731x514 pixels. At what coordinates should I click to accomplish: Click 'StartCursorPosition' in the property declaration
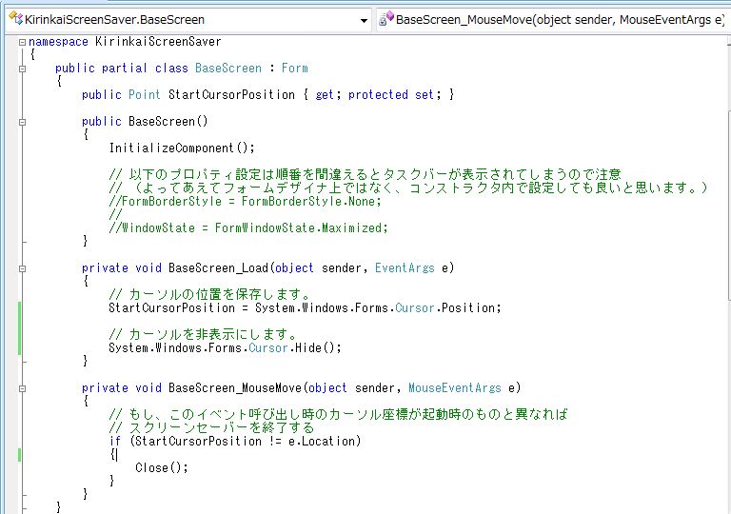(231, 94)
